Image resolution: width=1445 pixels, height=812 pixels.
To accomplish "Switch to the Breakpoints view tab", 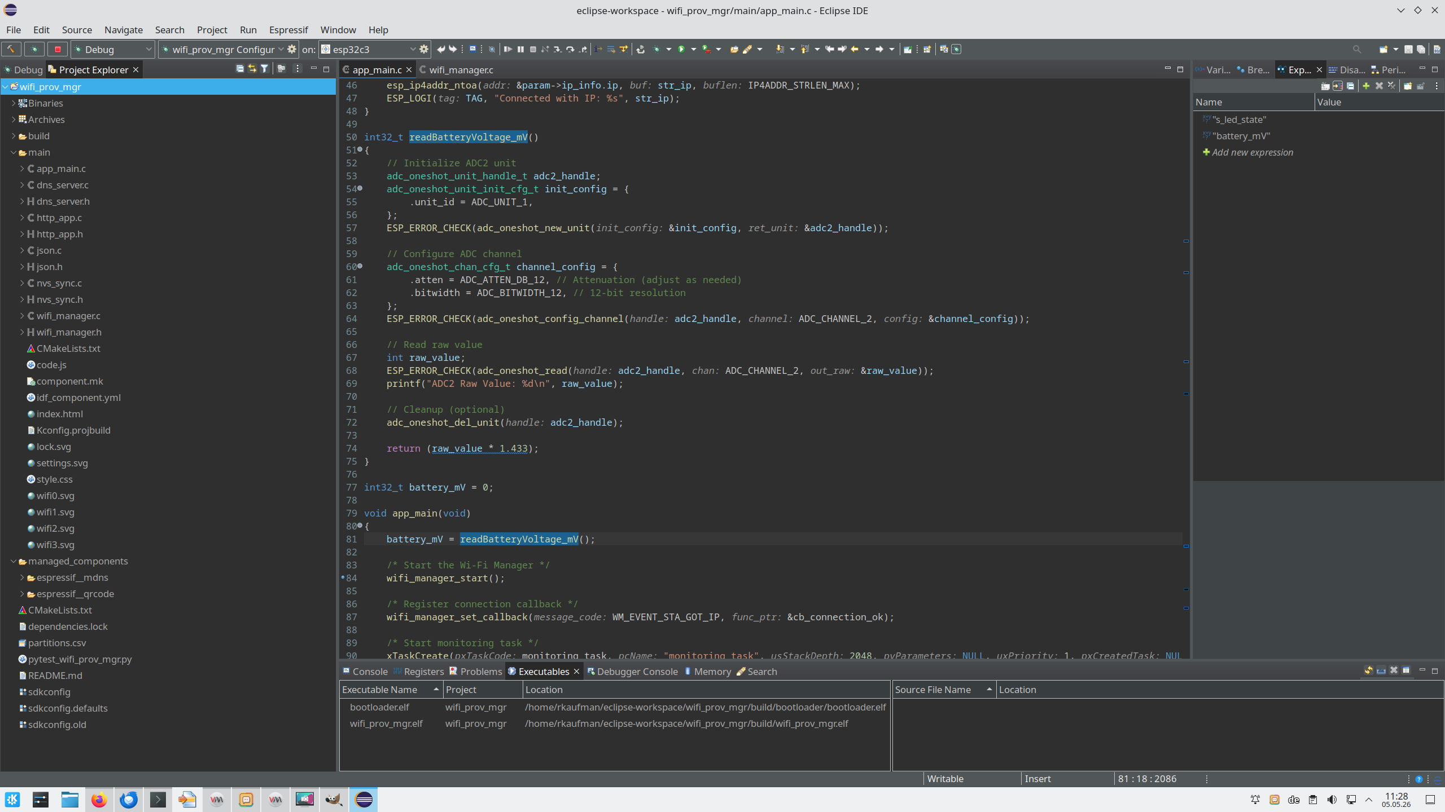I will tap(1253, 69).
